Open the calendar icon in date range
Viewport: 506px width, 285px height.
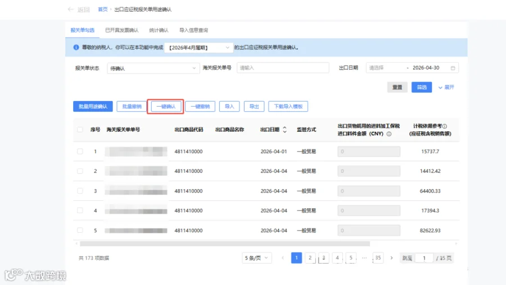click(453, 68)
